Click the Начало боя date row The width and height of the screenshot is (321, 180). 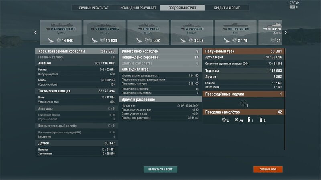point(160,106)
